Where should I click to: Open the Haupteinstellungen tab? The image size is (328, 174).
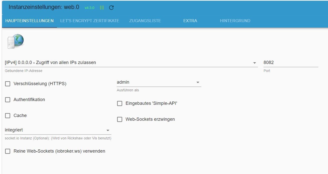point(29,21)
